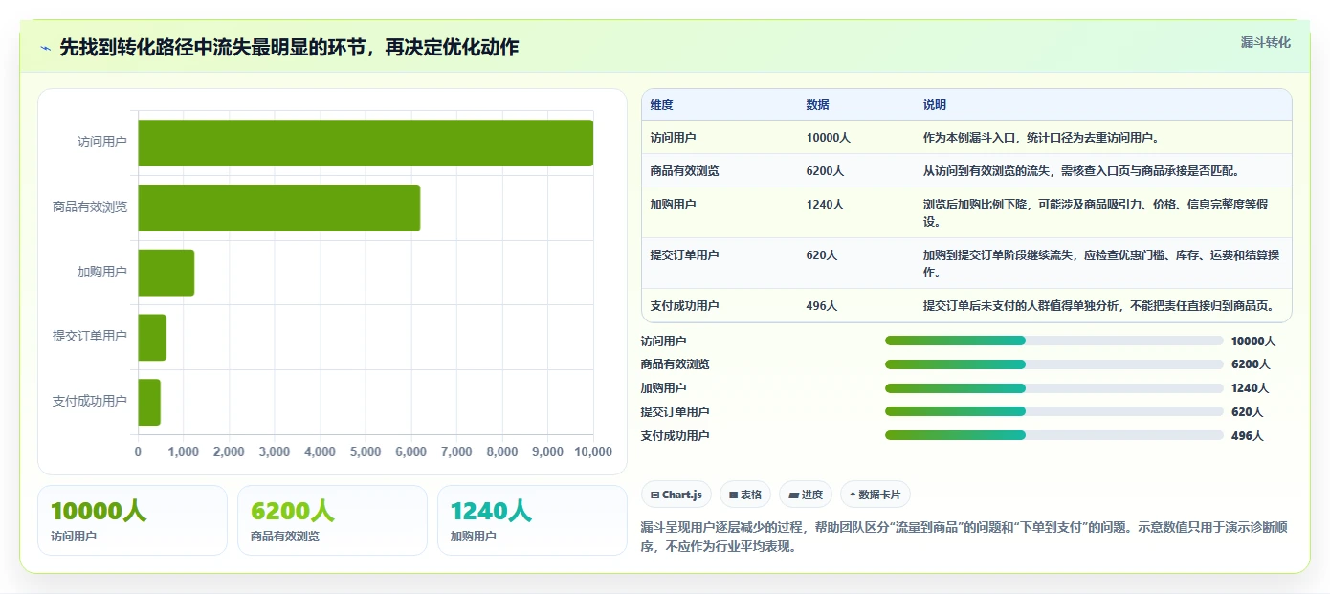The width and height of the screenshot is (1330, 594).
Task: Select the 进度 tag chip
Action: coord(806,495)
